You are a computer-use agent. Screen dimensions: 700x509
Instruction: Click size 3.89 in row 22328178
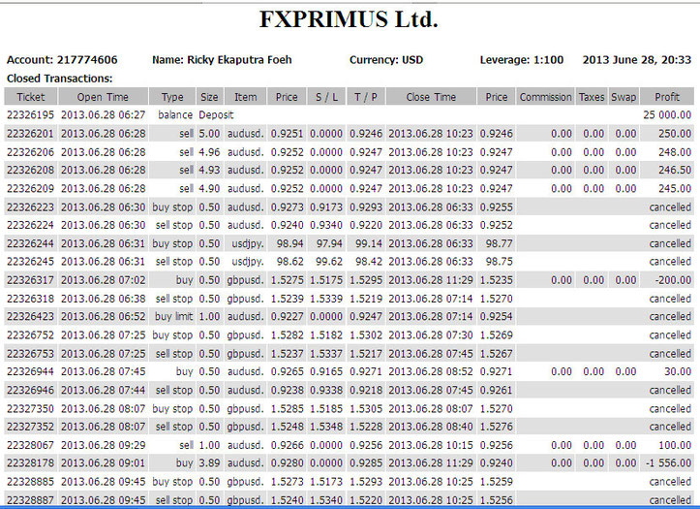(209, 463)
